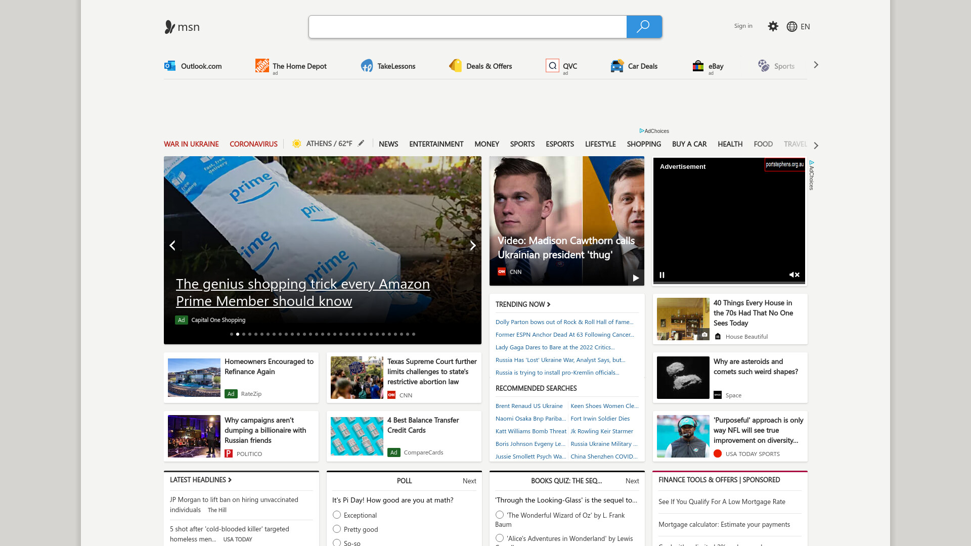
Task: Open Dolly Parton trending story
Action: pos(564,322)
